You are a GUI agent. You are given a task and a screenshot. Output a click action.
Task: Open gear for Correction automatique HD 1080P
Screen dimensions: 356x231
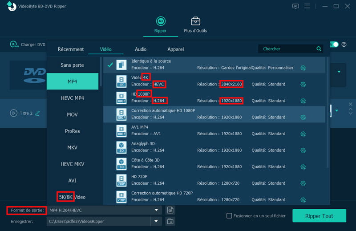(303, 117)
